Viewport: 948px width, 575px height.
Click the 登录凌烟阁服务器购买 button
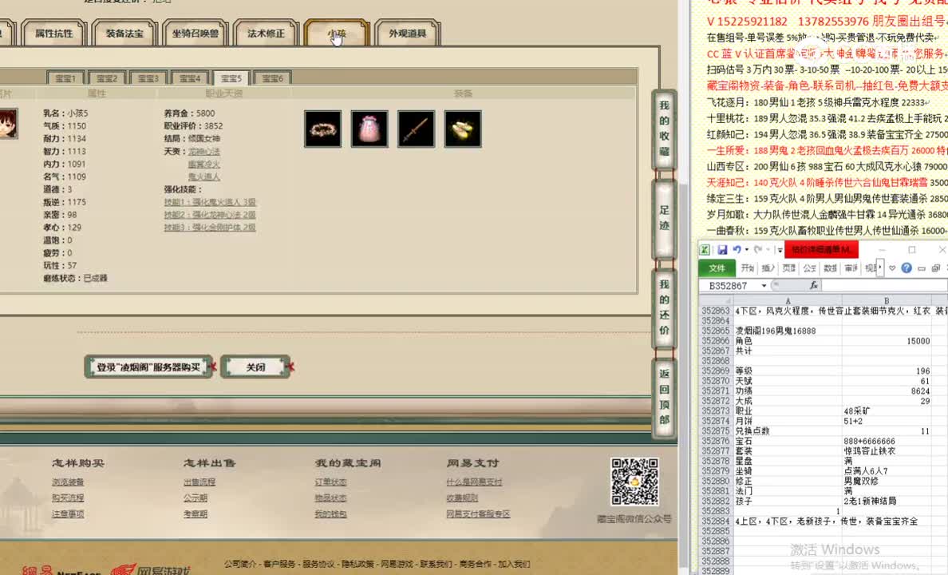click(x=148, y=366)
